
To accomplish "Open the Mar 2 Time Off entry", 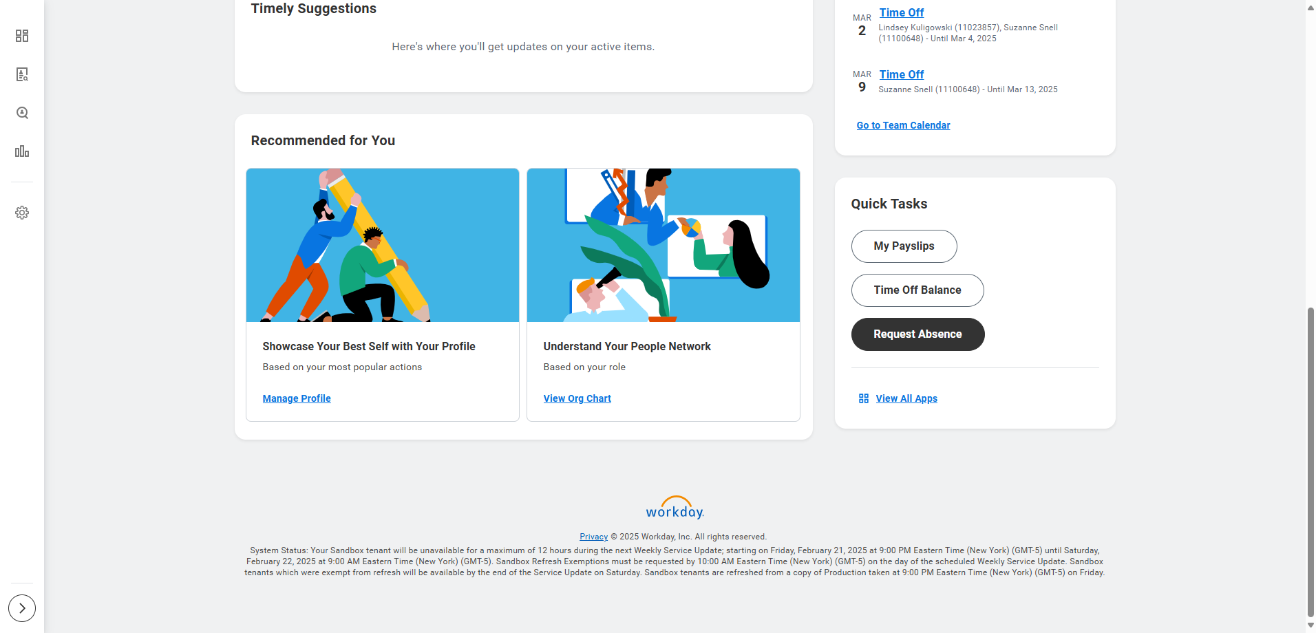I will coord(901,12).
